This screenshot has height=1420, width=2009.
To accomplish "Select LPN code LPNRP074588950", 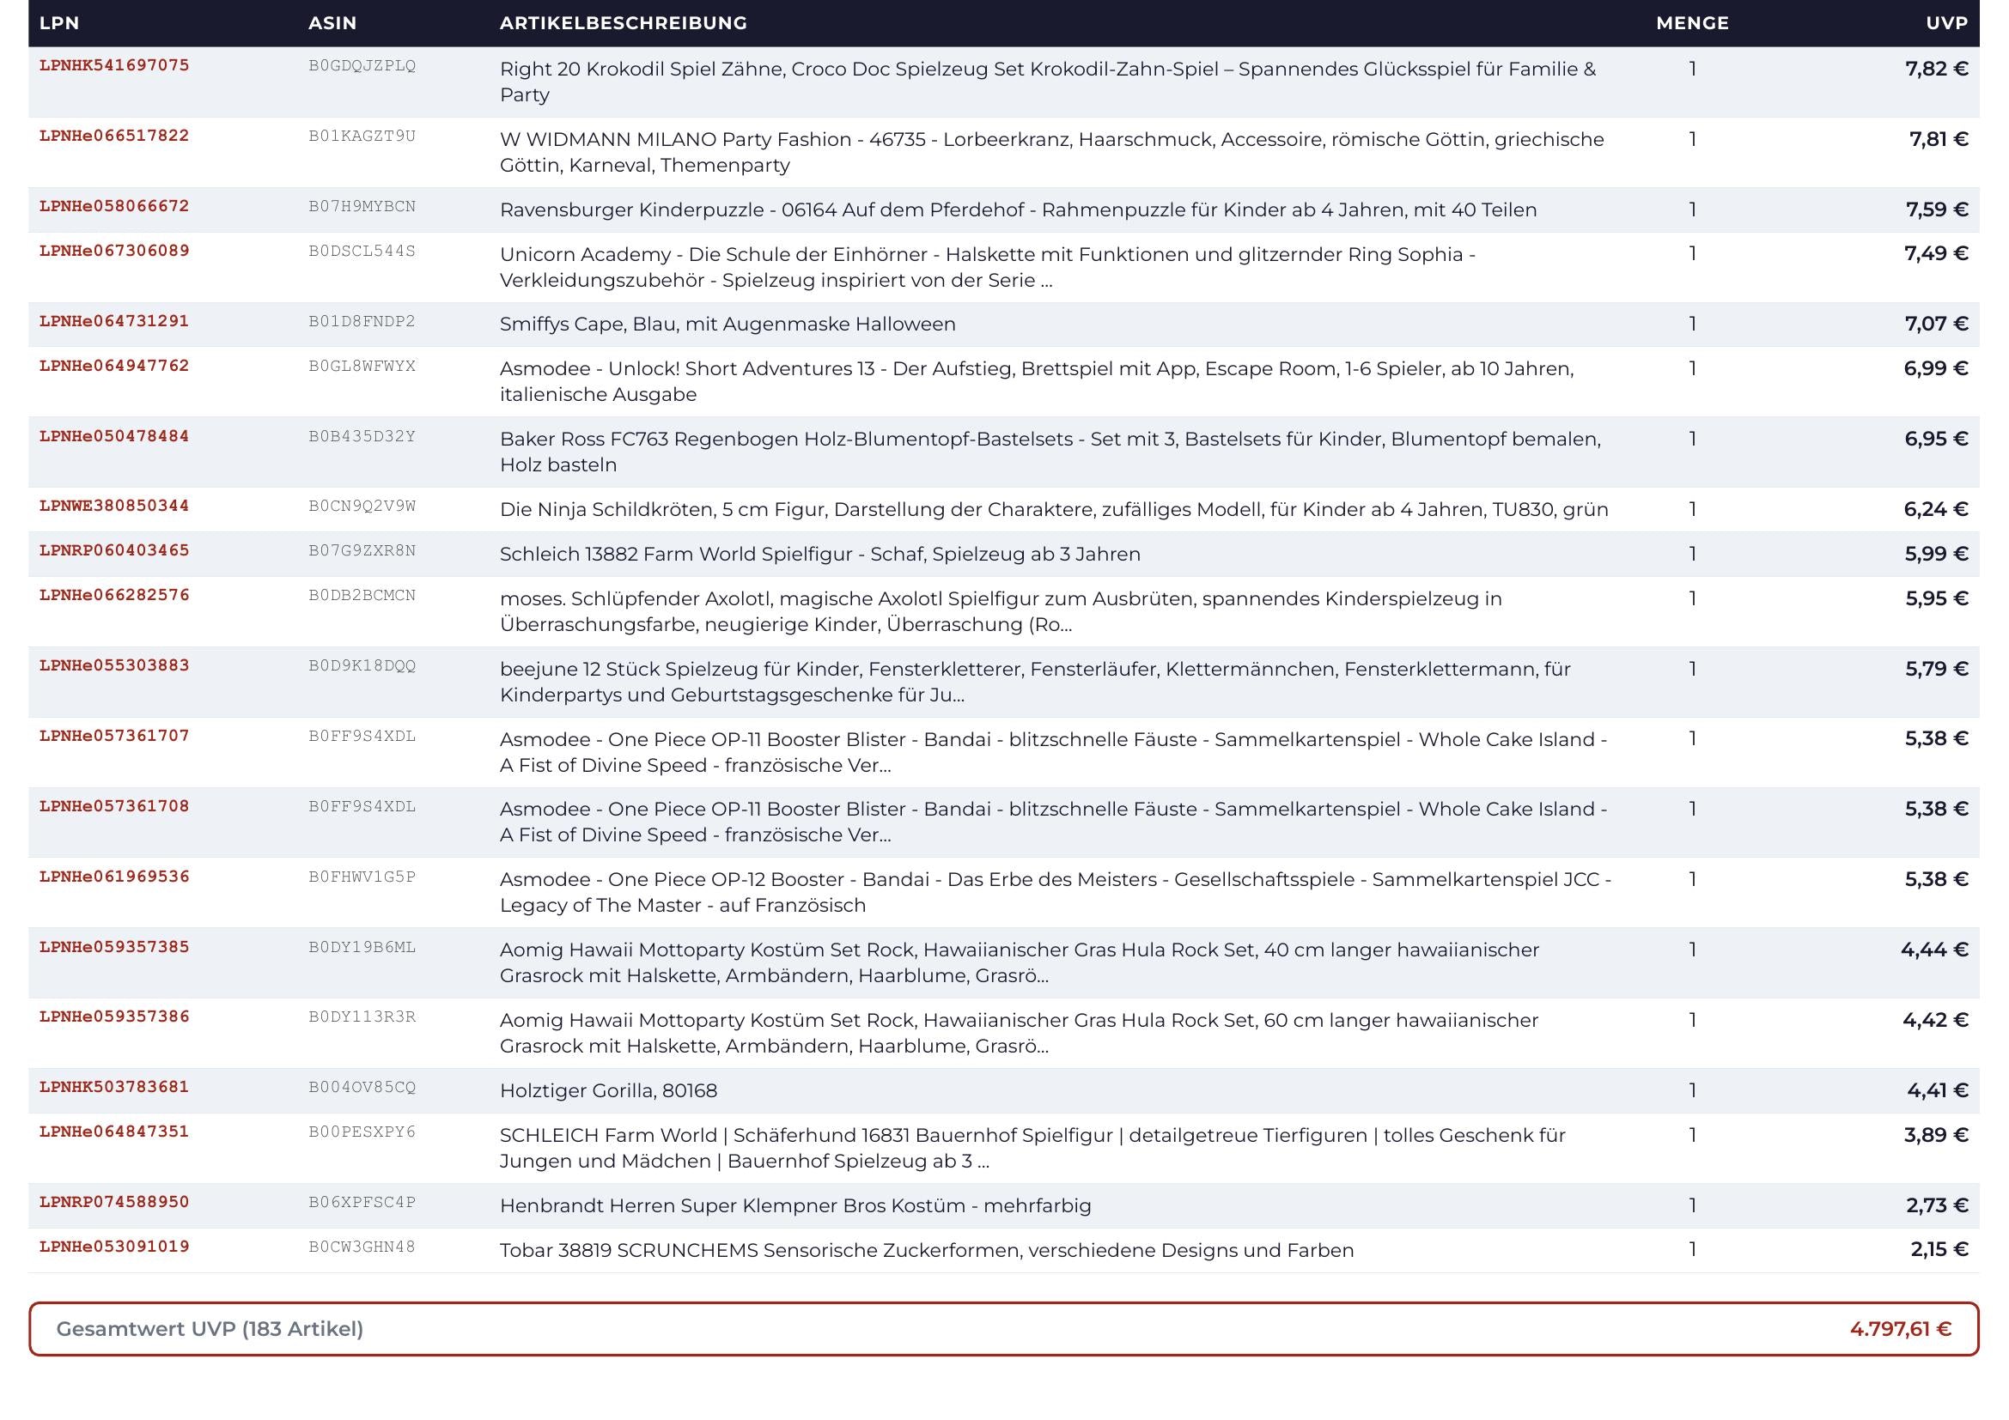I will tap(113, 1202).
